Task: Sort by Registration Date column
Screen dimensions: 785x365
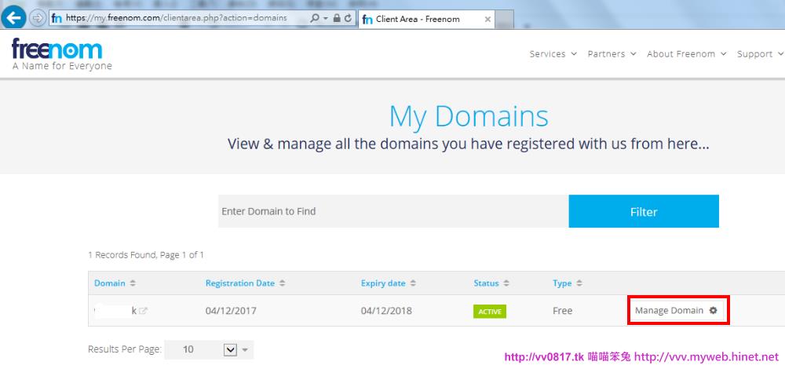Action: tap(239, 283)
